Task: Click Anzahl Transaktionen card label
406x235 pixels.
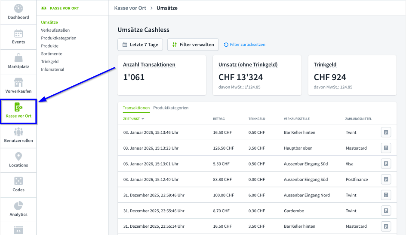Action: click(x=149, y=65)
